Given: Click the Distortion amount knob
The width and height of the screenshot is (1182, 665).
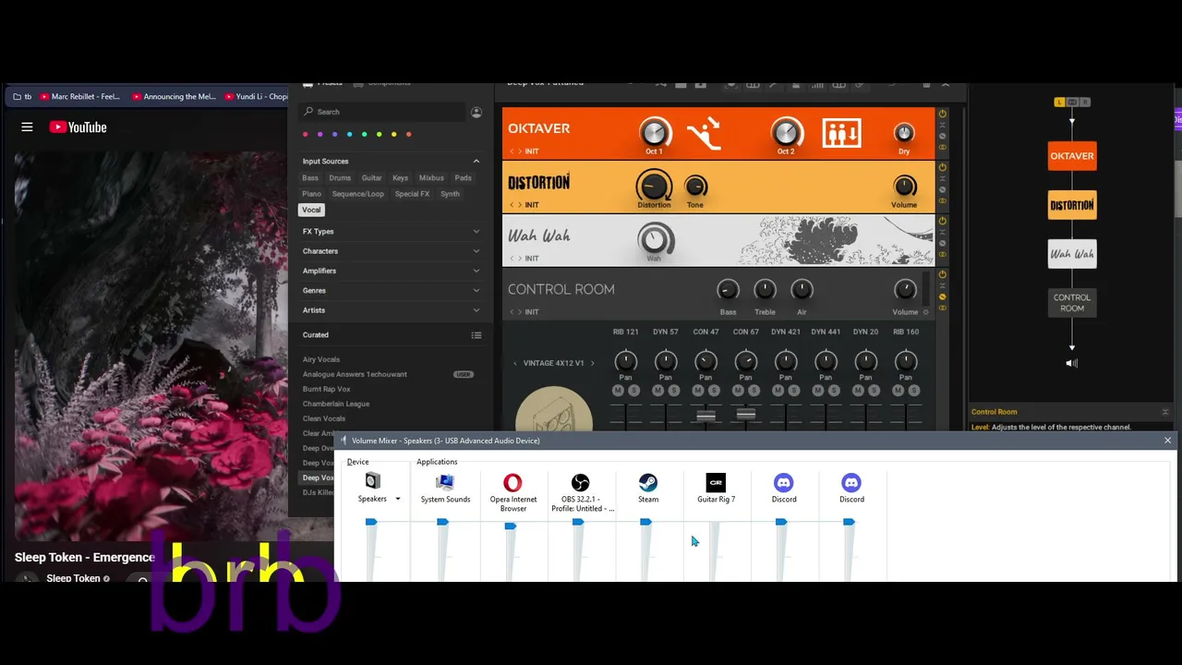Looking at the screenshot, I should click(654, 186).
